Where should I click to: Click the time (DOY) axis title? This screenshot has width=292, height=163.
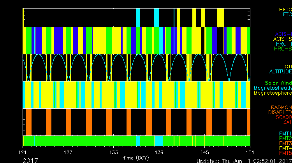pyautogui.click(x=136, y=158)
